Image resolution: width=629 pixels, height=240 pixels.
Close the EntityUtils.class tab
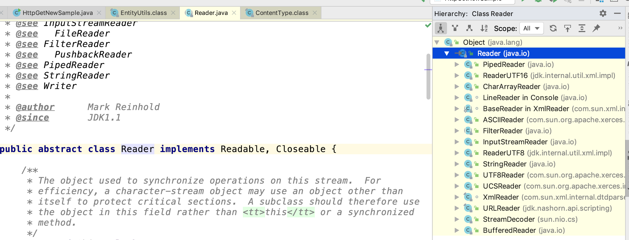pyautogui.click(x=173, y=13)
